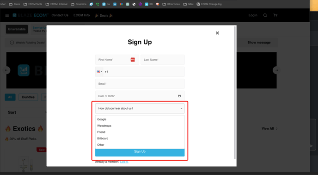The height and width of the screenshot is (175, 318).
Task: Open the ECOM Change log bookmark
Action: 209,4
